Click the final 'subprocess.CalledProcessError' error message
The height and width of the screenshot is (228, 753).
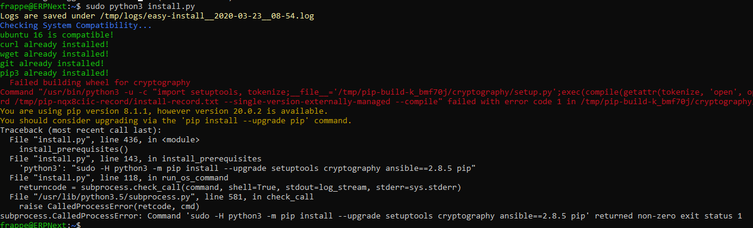point(371,215)
